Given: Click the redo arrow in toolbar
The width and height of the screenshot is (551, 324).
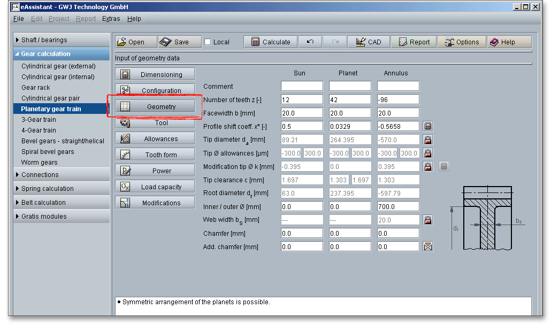Looking at the screenshot, I should (335, 42).
